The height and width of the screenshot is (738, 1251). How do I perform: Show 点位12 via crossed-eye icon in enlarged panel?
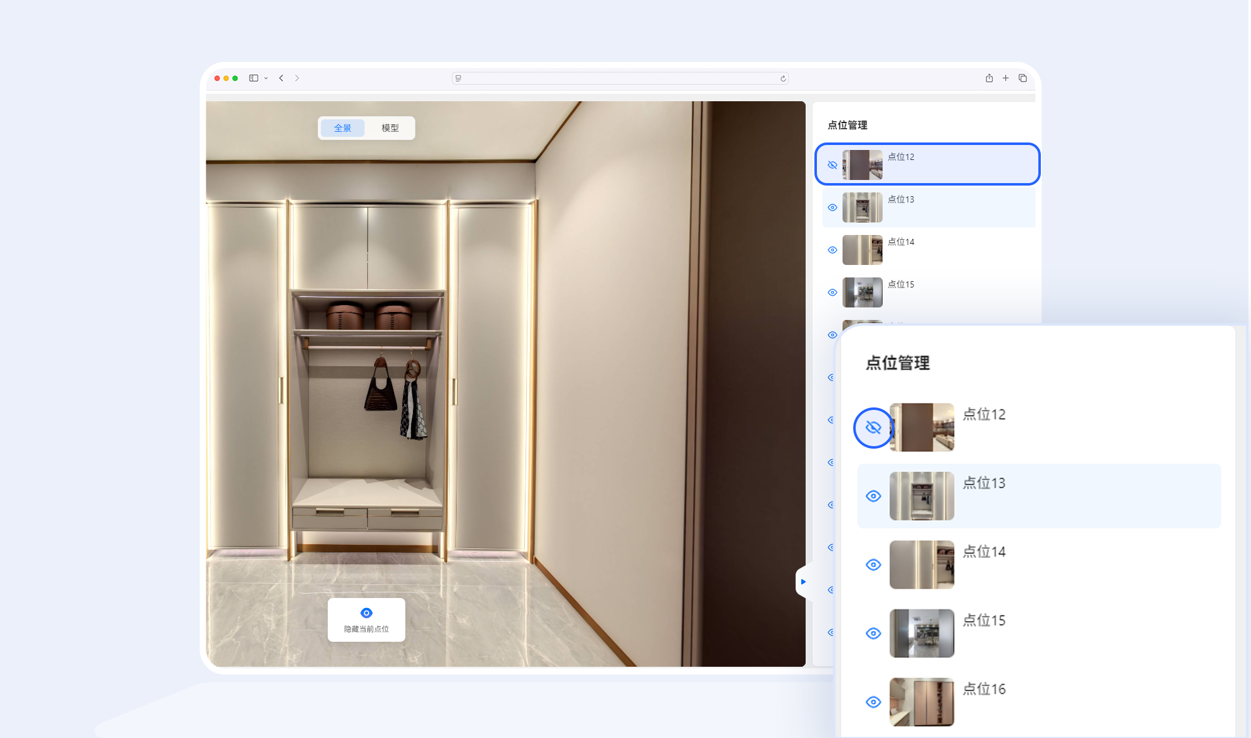click(x=873, y=427)
